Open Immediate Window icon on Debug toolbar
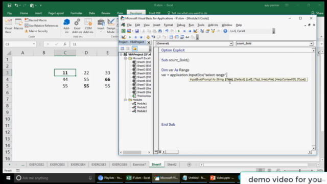Image resolution: width=327 pixels, height=184 pixels. pyautogui.click(x=176, y=37)
